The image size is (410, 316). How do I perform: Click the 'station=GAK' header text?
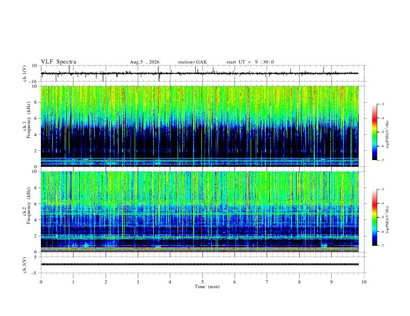(x=193, y=62)
